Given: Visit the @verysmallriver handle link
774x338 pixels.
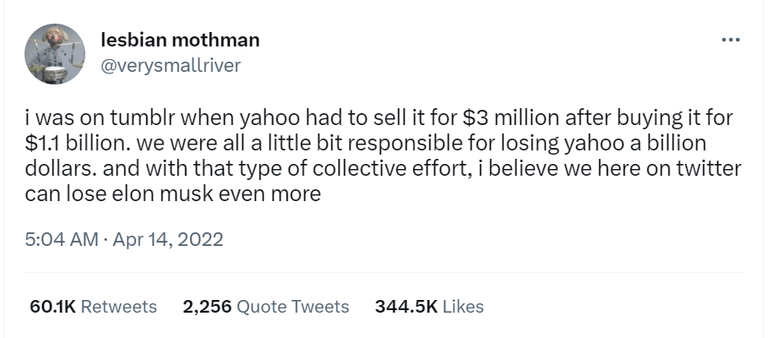Looking at the screenshot, I should click(x=171, y=66).
